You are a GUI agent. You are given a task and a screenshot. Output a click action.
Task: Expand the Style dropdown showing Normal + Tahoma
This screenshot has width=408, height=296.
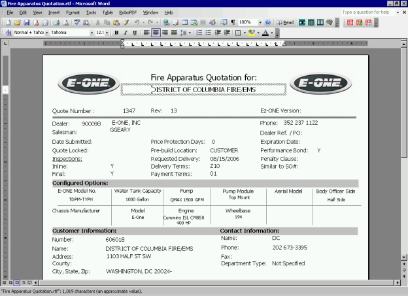[x=47, y=33]
